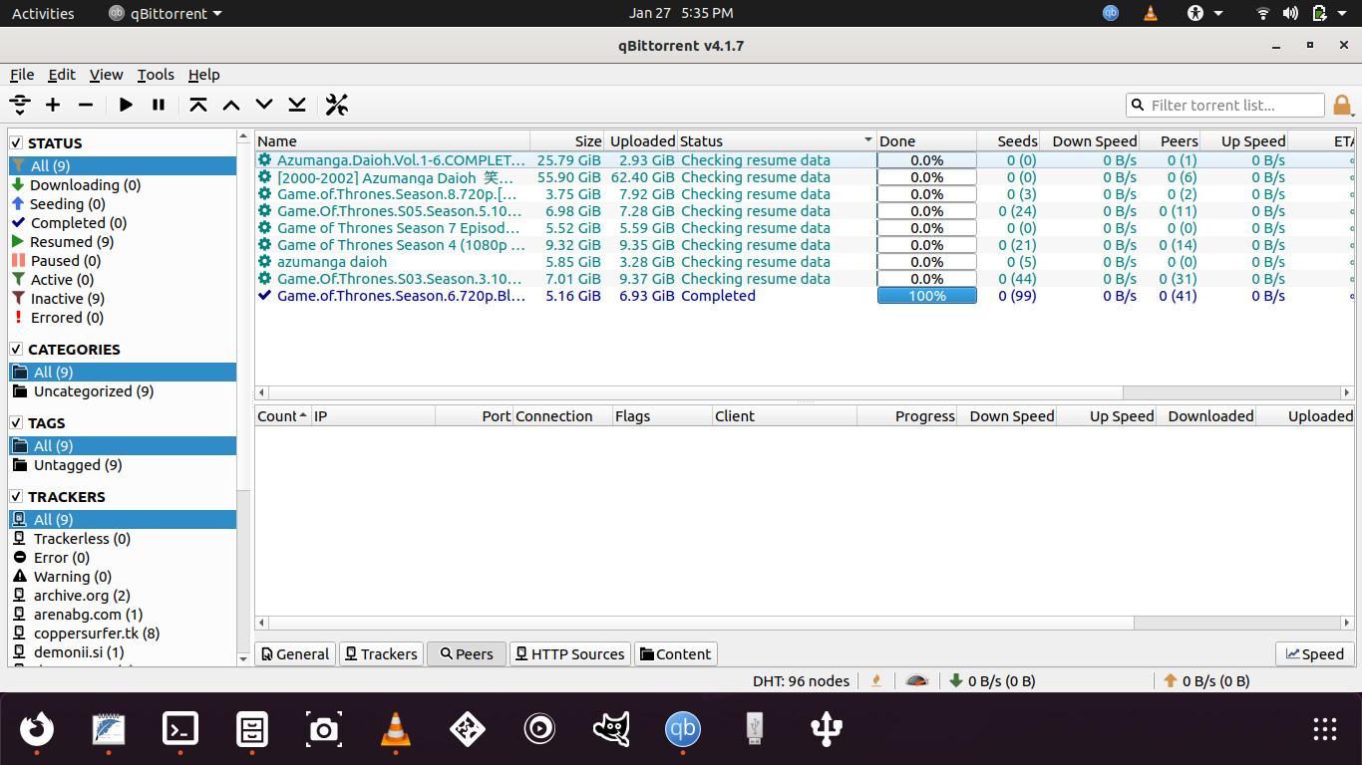Move torrent to bottom of queue
The width and height of the screenshot is (1362, 765).
[297, 105]
